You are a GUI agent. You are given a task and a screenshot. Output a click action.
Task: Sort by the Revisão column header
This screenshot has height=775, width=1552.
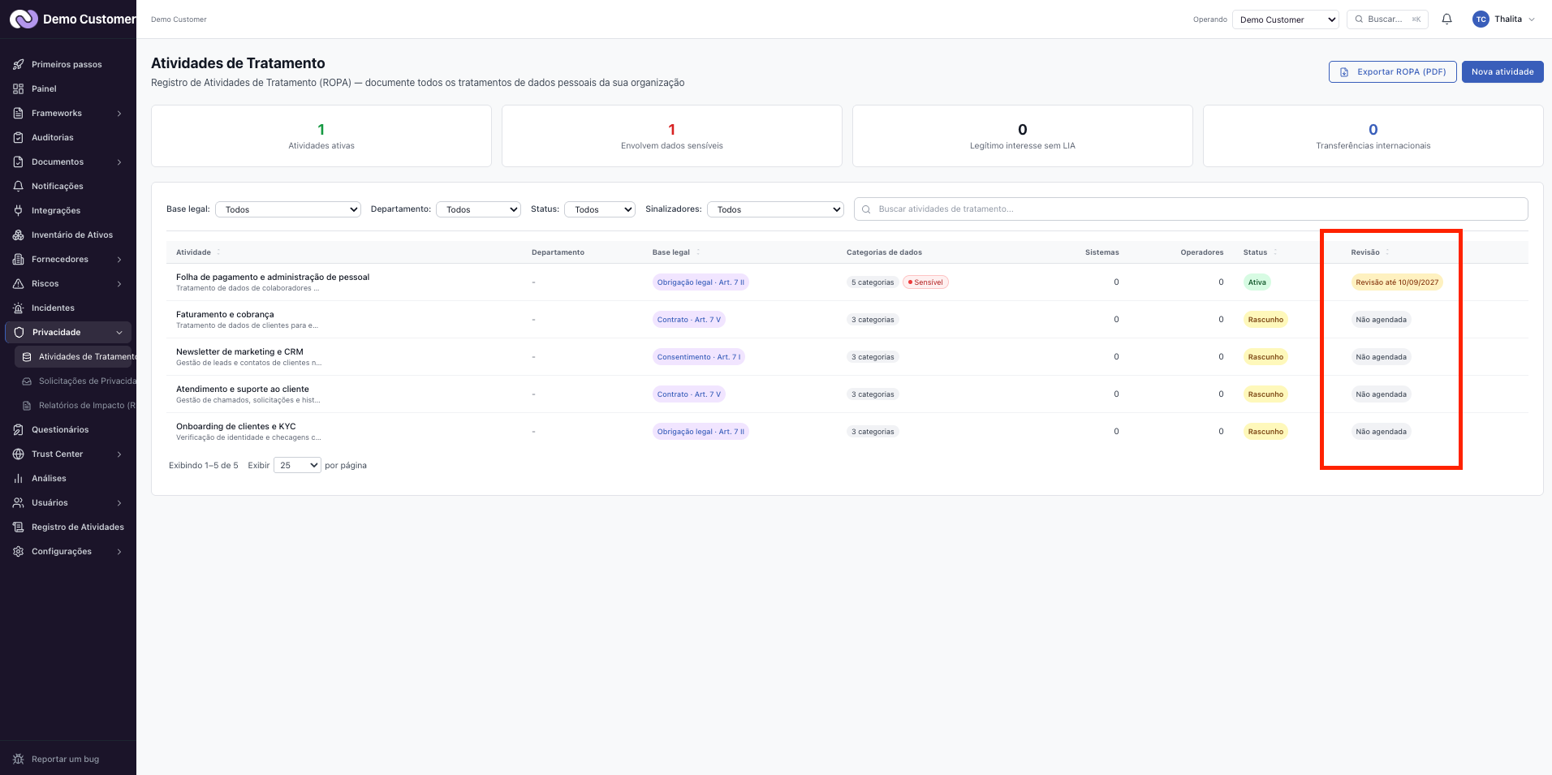(1370, 252)
